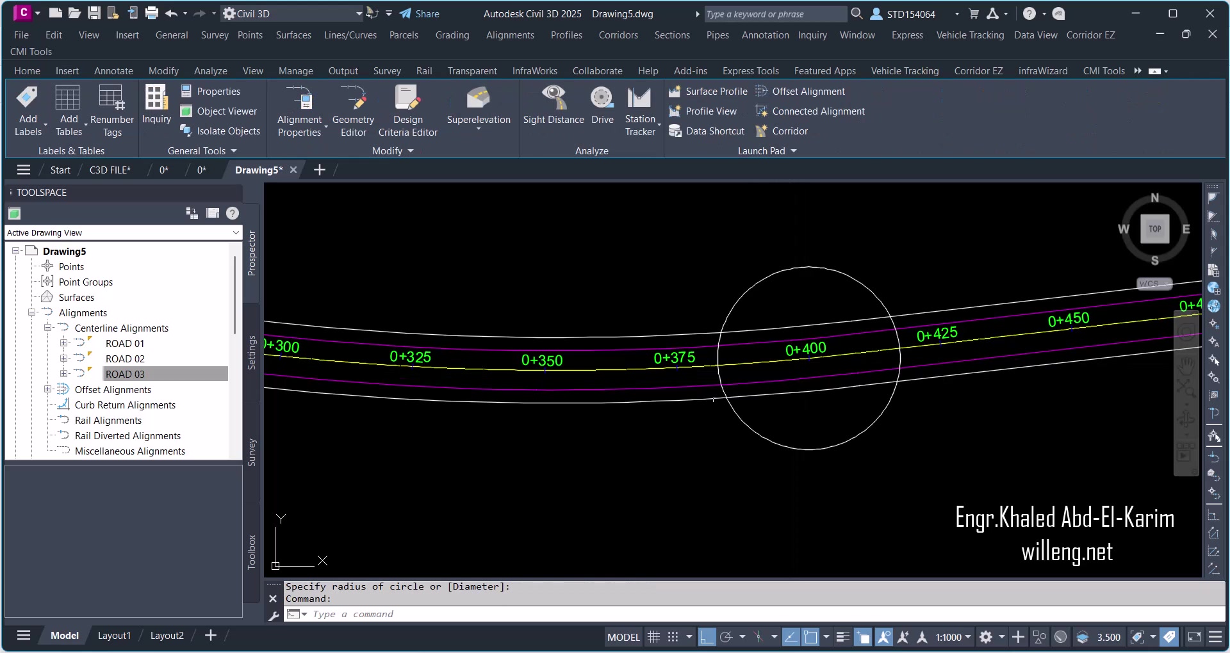This screenshot has height=653, width=1230.
Task: Click the Add Tables icon
Action: [x=68, y=97]
